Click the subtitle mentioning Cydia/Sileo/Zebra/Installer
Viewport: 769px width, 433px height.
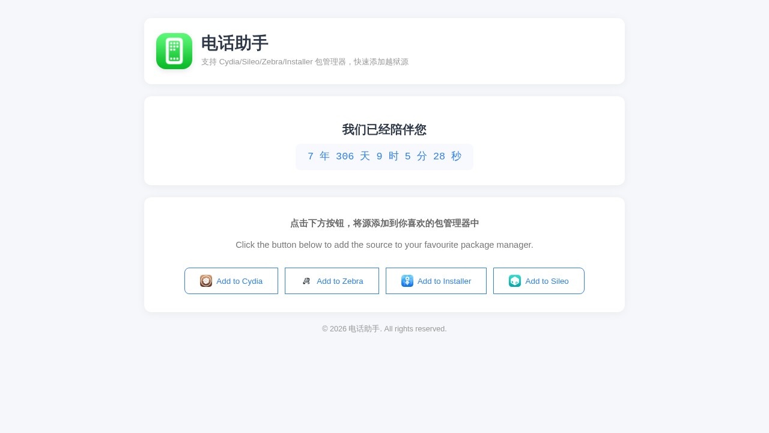click(305, 62)
